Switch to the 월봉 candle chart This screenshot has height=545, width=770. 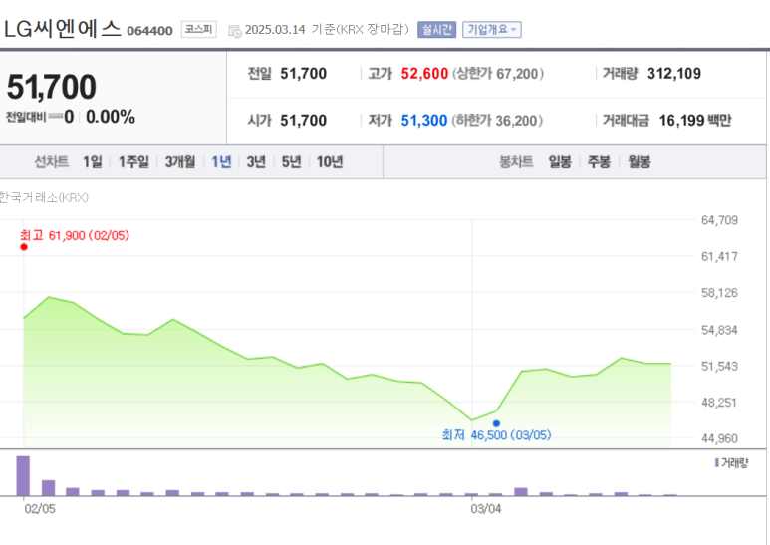[639, 162]
